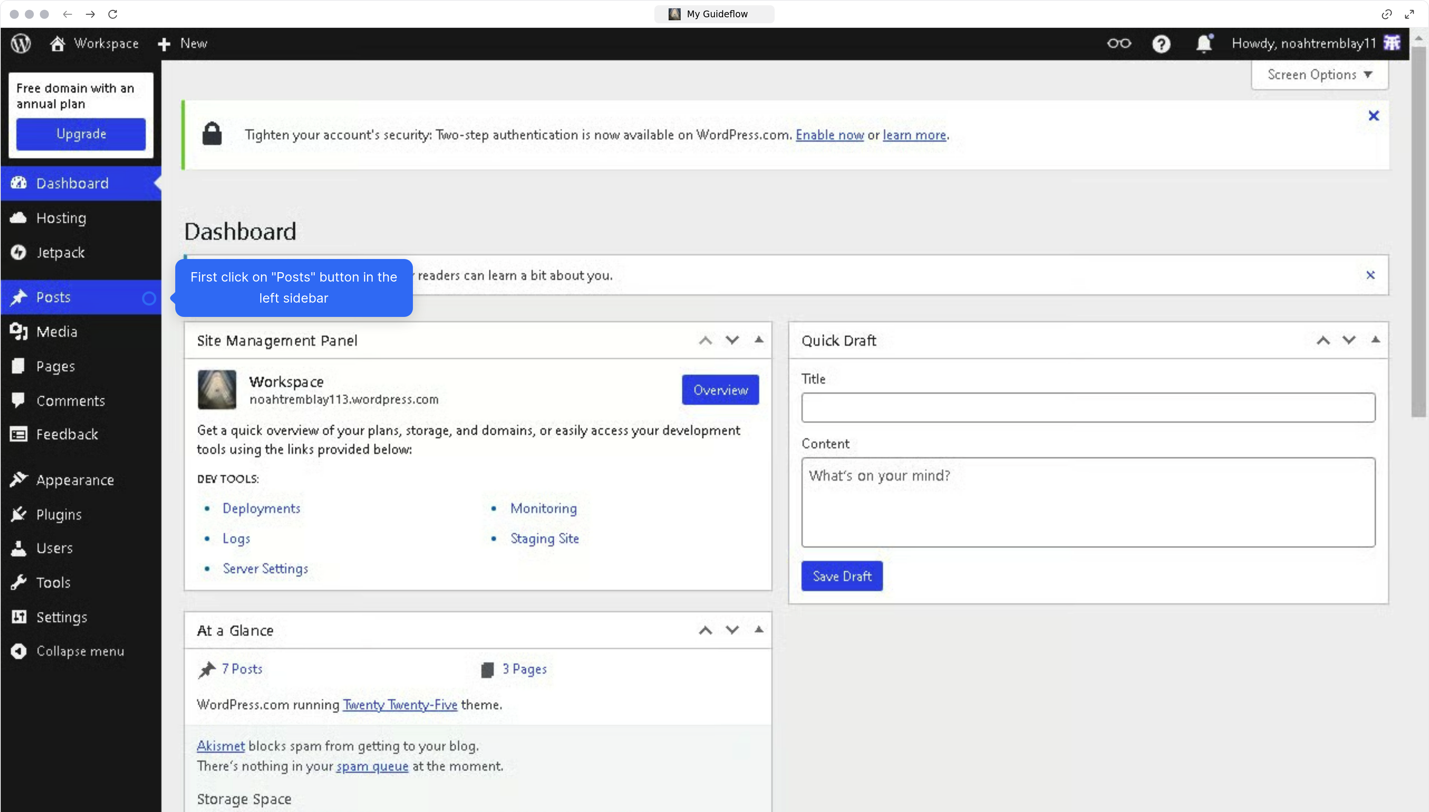Click inside the Quick Draft Title field
This screenshot has width=1429, height=812.
point(1088,407)
